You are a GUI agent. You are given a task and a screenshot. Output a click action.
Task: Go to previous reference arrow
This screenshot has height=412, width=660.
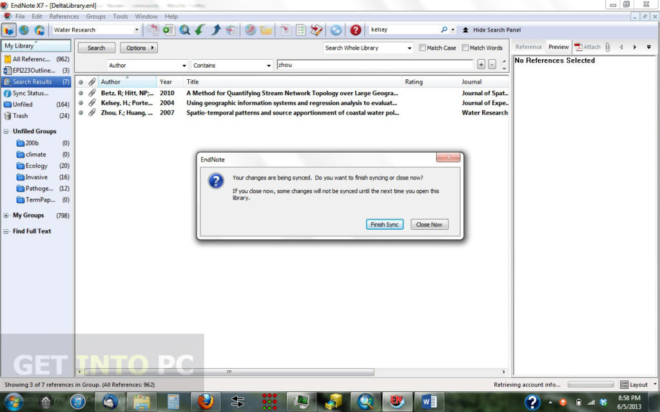tap(621, 47)
